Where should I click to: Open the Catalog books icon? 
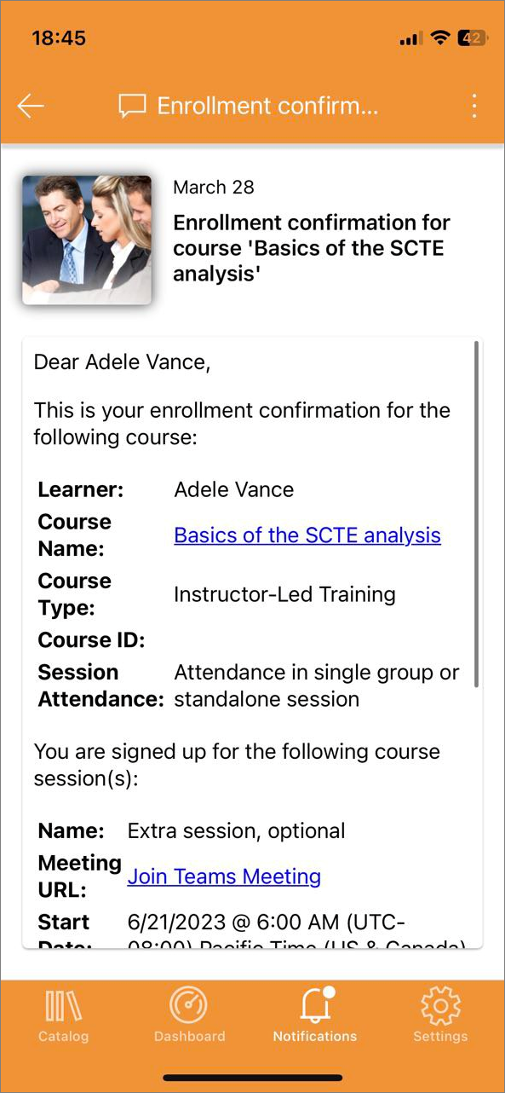point(63,1006)
